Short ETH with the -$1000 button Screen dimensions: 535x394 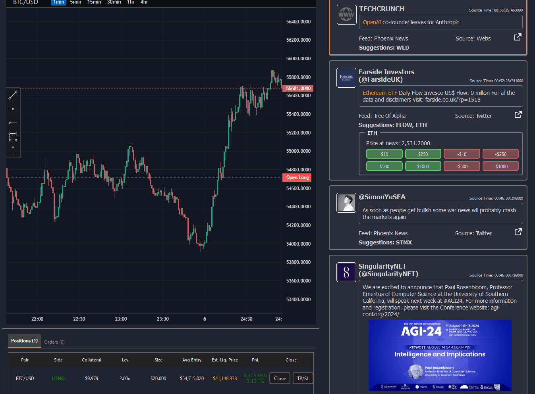pos(500,166)
